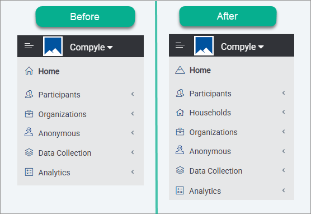Click the hamburger menu icon in After panel

(180, 45)
